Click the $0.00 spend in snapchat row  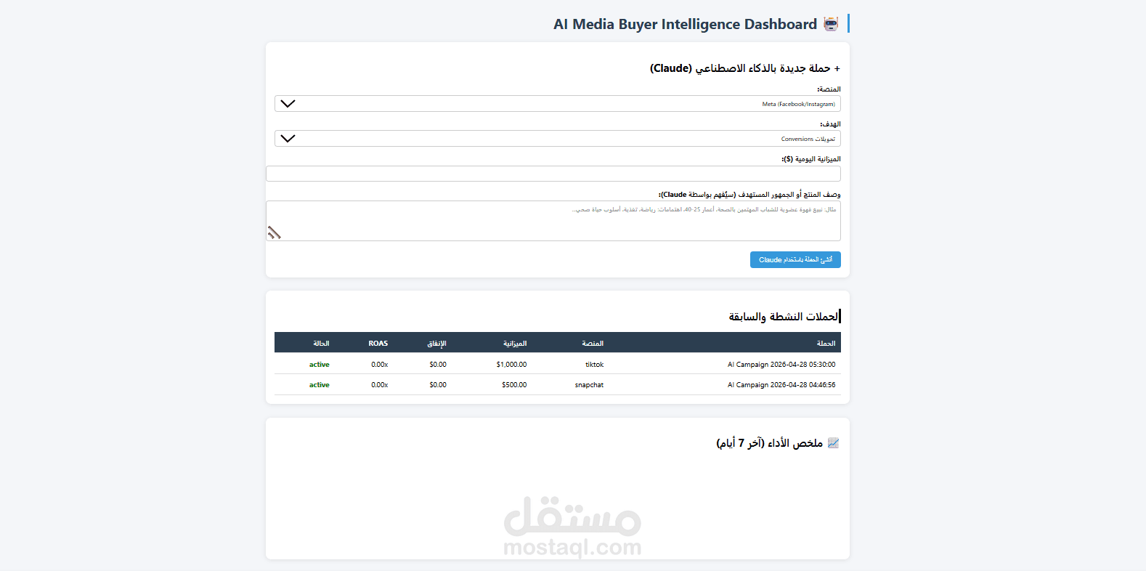(x=438, y=385)
